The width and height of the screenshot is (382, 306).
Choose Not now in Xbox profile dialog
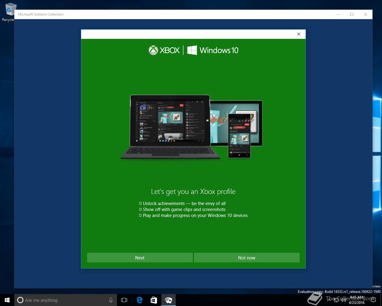tap(247, 258)
